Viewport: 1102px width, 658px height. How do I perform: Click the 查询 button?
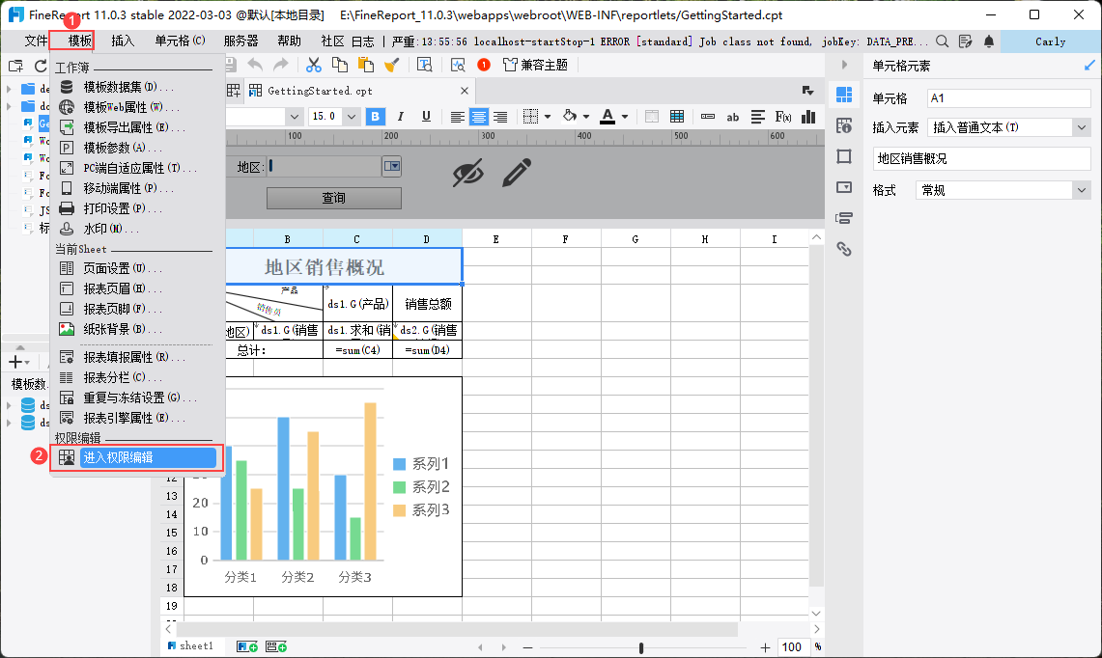334,198
